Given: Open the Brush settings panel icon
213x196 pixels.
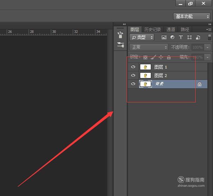Looking at the screenshot, I should tap(120, 35).
